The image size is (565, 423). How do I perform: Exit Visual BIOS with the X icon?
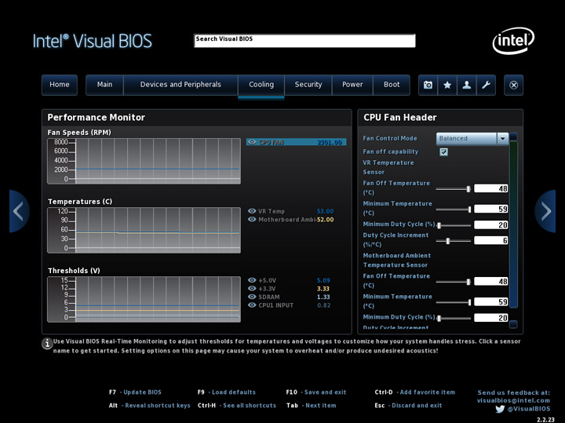click(513, 85)
